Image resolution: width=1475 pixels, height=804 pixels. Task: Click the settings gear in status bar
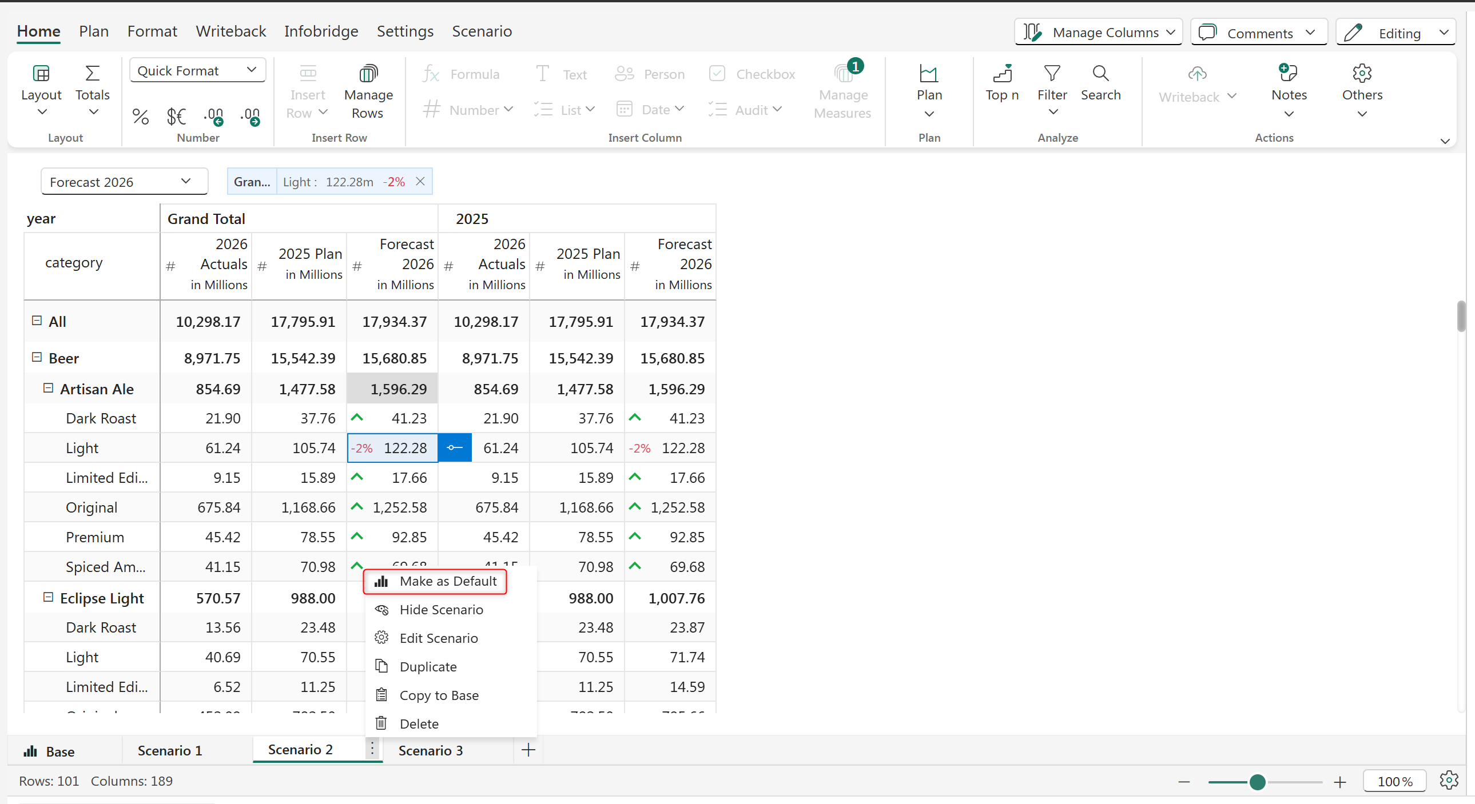pos(1449,780)
